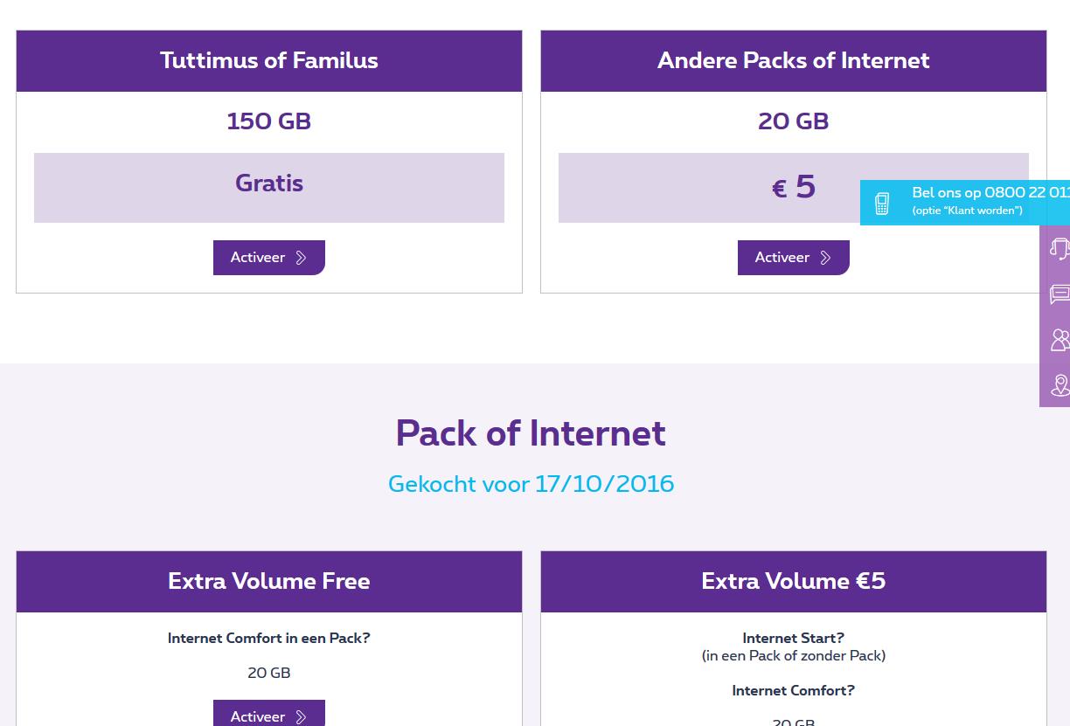
Task: Click the 'Gekocht voor 17/10/2016' subtitle
Action: 531,484
